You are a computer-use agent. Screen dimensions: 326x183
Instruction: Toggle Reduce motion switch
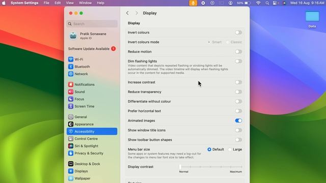[238, 51]
